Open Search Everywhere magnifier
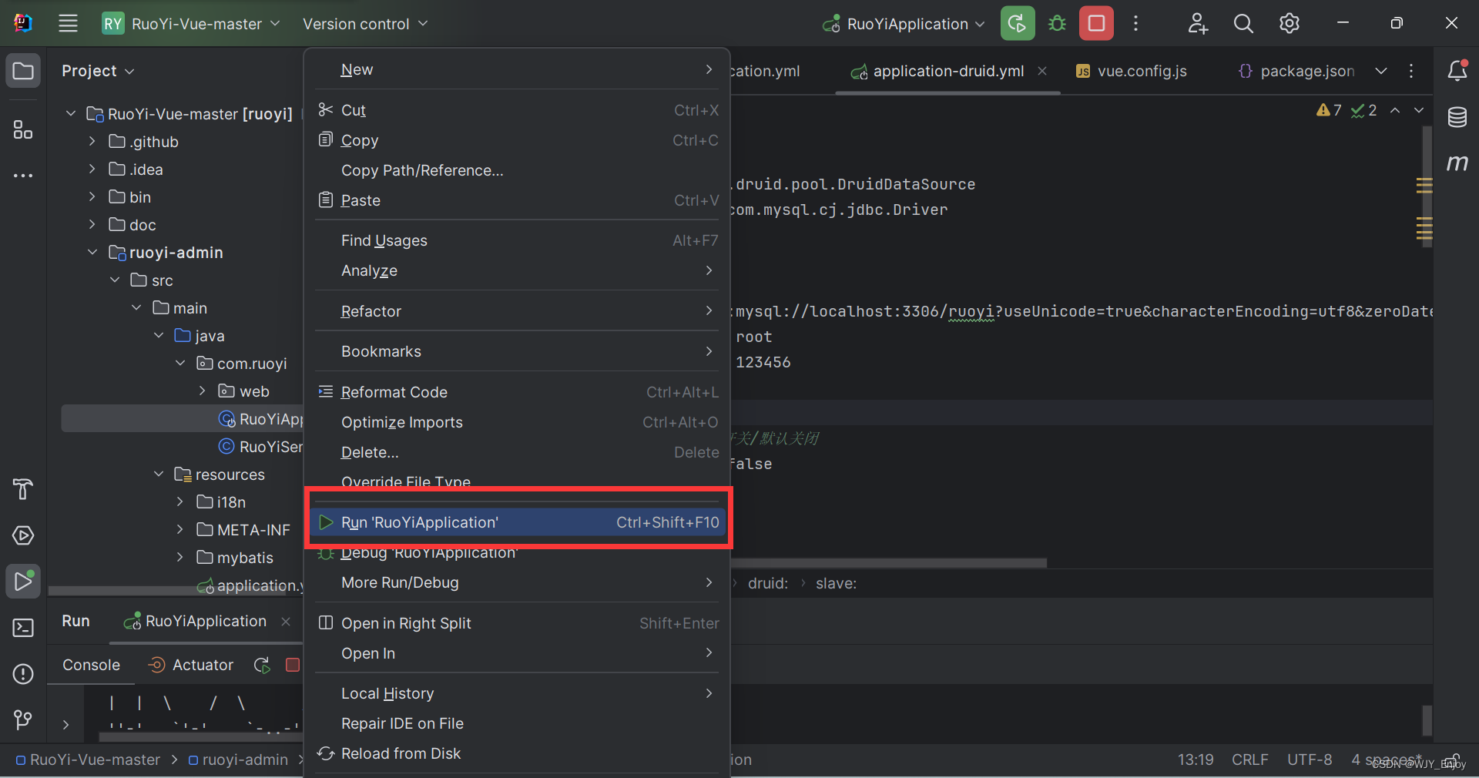 click(1243, 23)
